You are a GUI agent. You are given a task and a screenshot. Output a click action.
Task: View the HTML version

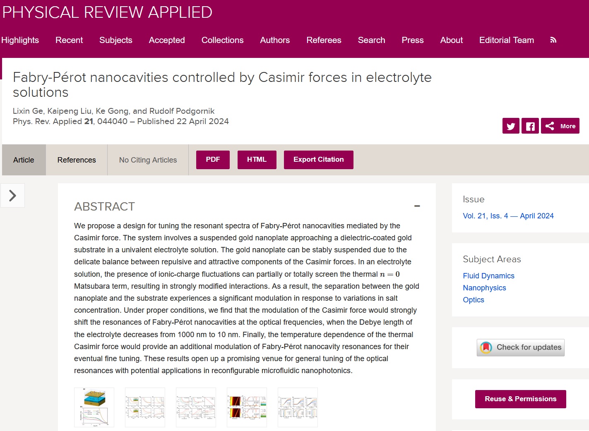257,160
